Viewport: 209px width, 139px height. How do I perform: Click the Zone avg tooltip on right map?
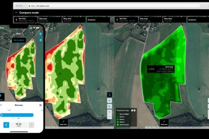(161, 69)
